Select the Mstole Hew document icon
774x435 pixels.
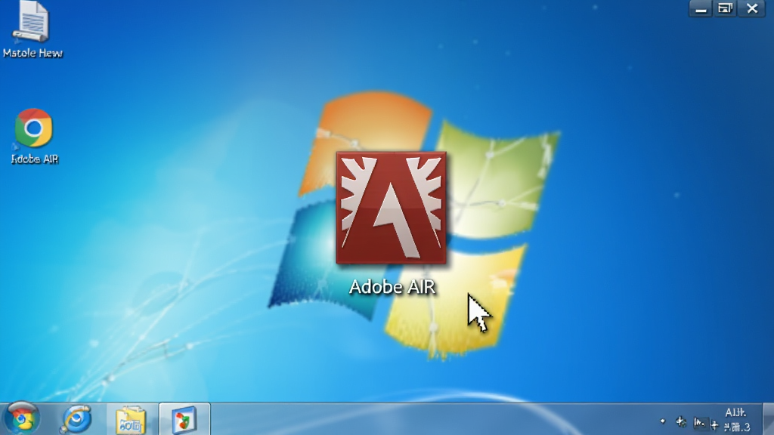[x=32, y=21]
